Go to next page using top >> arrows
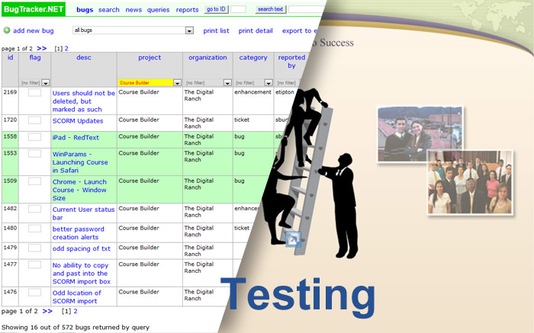Screen dimensions: 534x333 tap(41, 48)
